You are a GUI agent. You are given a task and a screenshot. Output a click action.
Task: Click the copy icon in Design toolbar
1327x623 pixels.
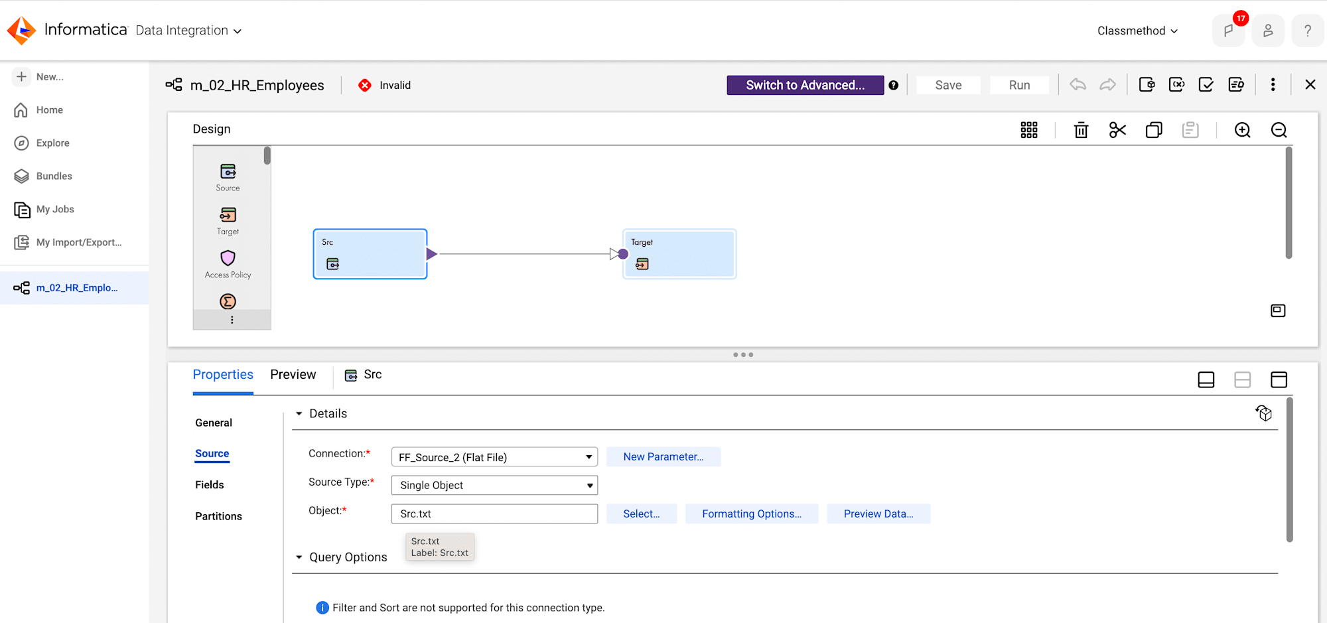(x=1154, y=130)
